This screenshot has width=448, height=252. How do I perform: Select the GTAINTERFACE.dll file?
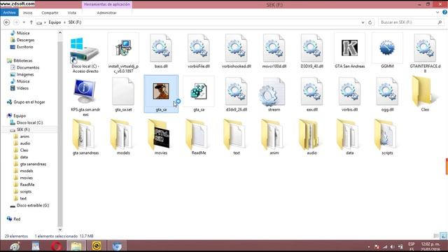click(425, 53)
